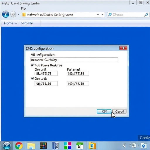This screenshot has height=150, width=150.
Task: Click the Conte button at bottom right
Action: click(144, 138)
